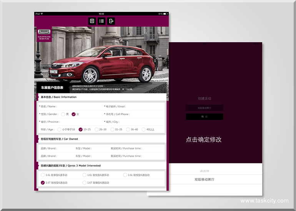Screen dimensions: 296x211
Task: Pick 观致移动展厅 option in picker list
Action: 205,180
